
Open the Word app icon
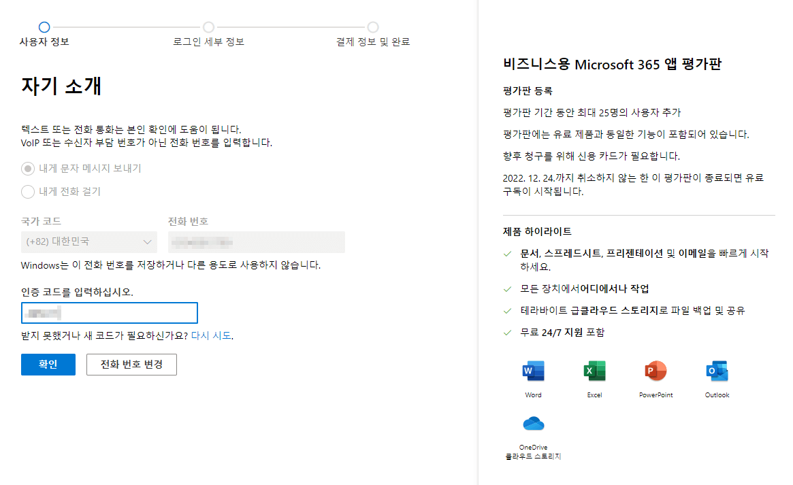point(533,371)
